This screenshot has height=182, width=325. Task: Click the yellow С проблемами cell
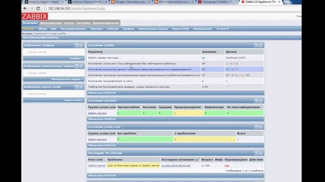point(205,139)
